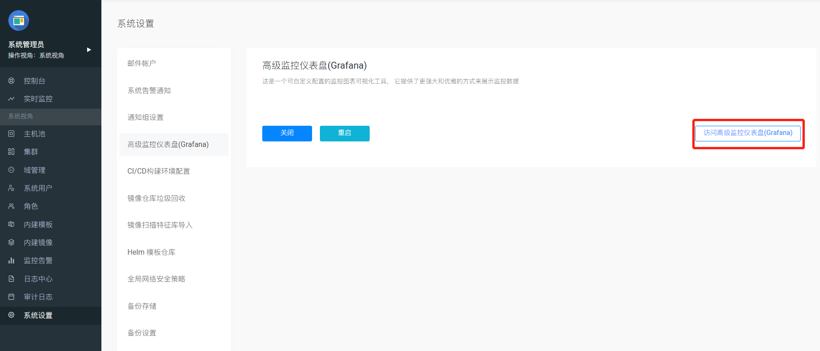Open 全局网络安全策略 settings section
Viewport: 820px width, 351px height.
(x=156, y=279)
